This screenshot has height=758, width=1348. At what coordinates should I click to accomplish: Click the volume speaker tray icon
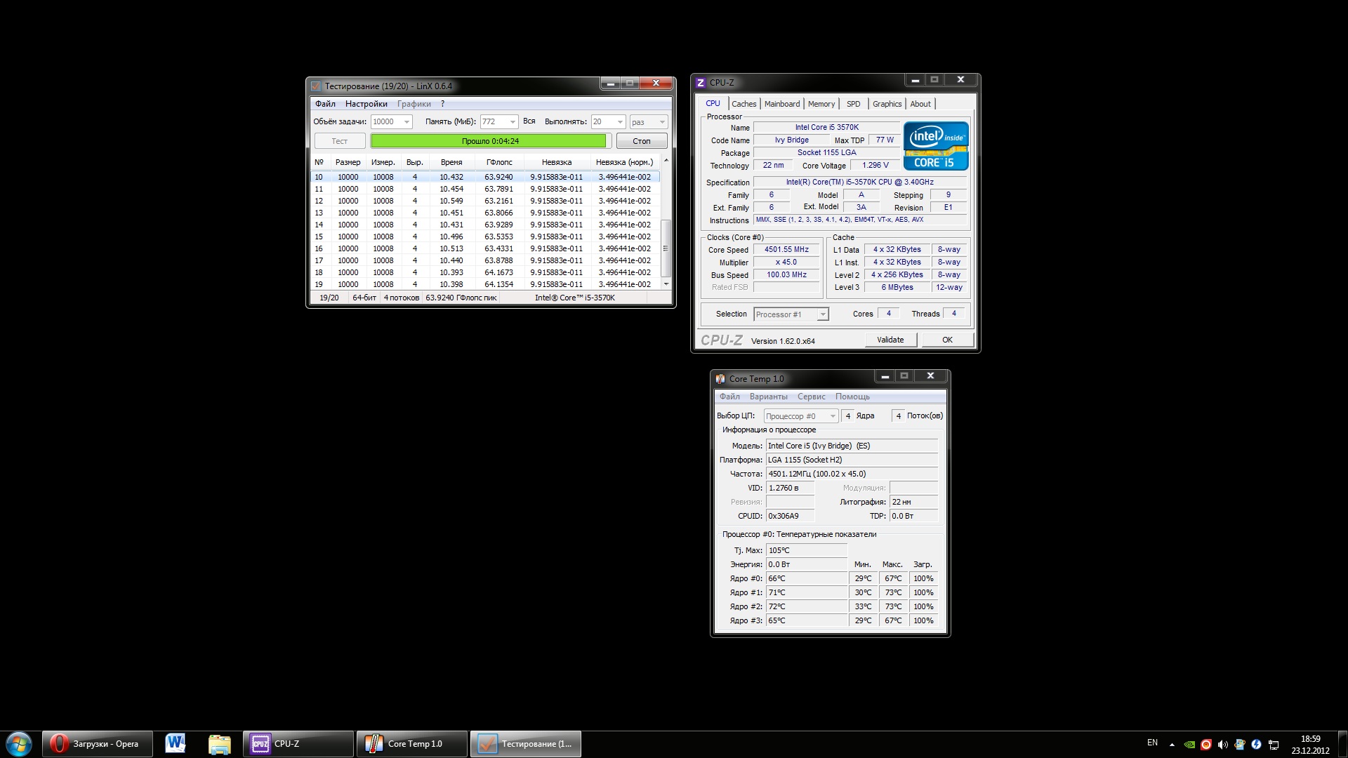click(1222, 744)
